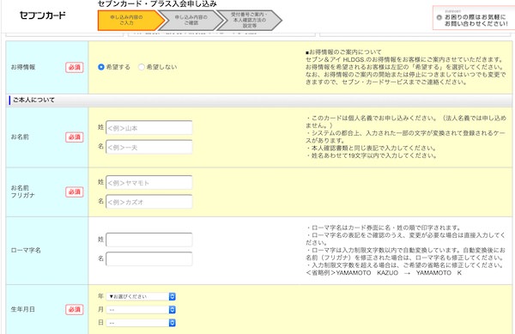Click the 申し込み内容のご確認 step arrow
This screenshot has width=515, height=334.
(191, 20)
